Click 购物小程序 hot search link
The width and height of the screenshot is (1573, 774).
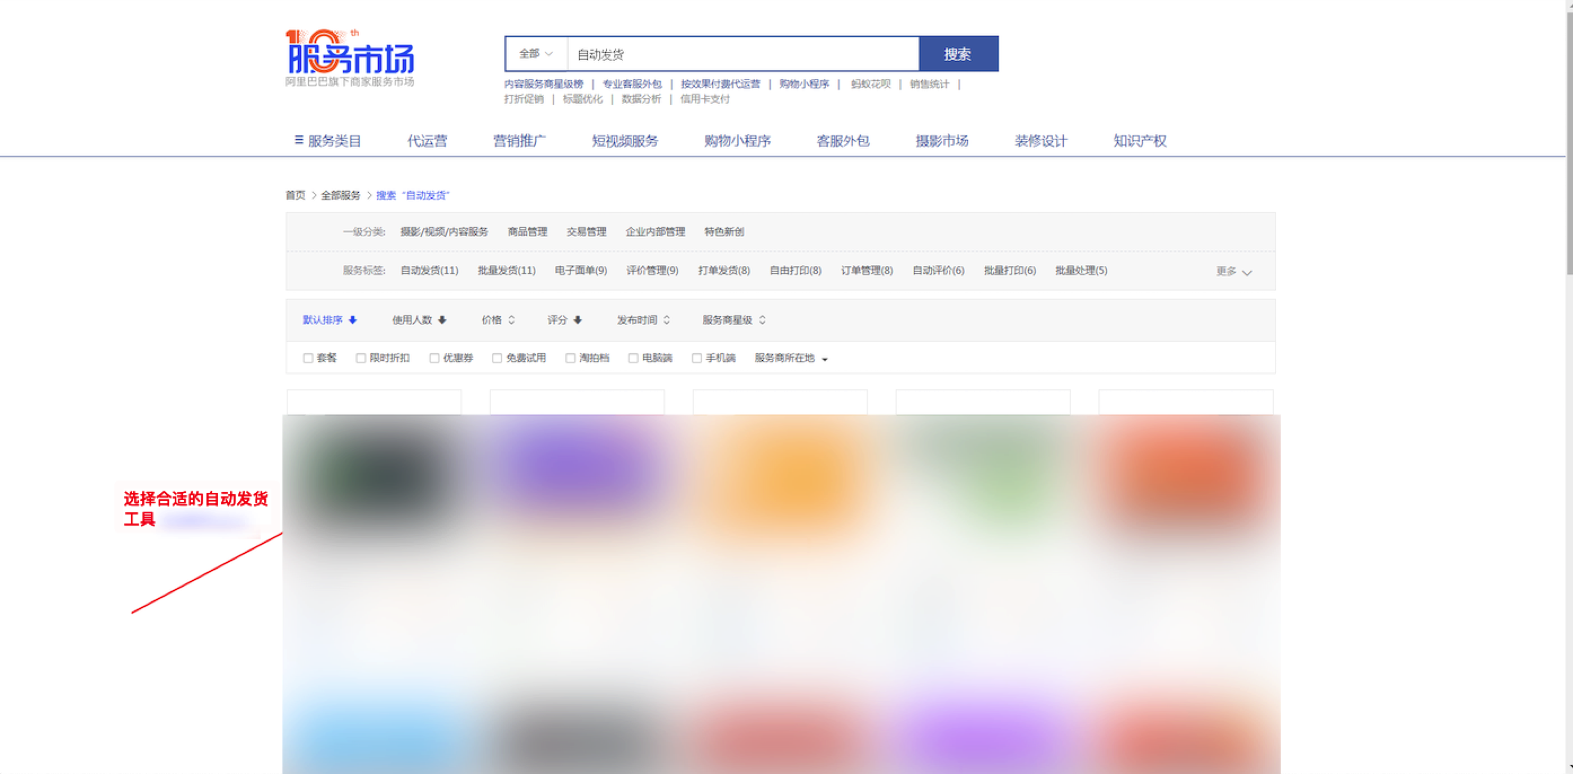coord(803,84)
